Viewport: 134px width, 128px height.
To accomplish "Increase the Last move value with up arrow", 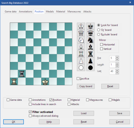I will (117, 70).
